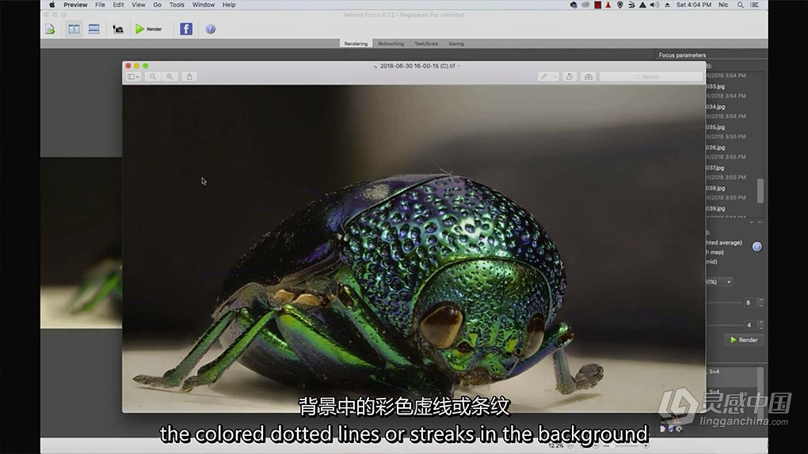Screen dimensions: 808x454
Task: Click the Render button in Focus parameters panel
Action: [x=744, y=340]
